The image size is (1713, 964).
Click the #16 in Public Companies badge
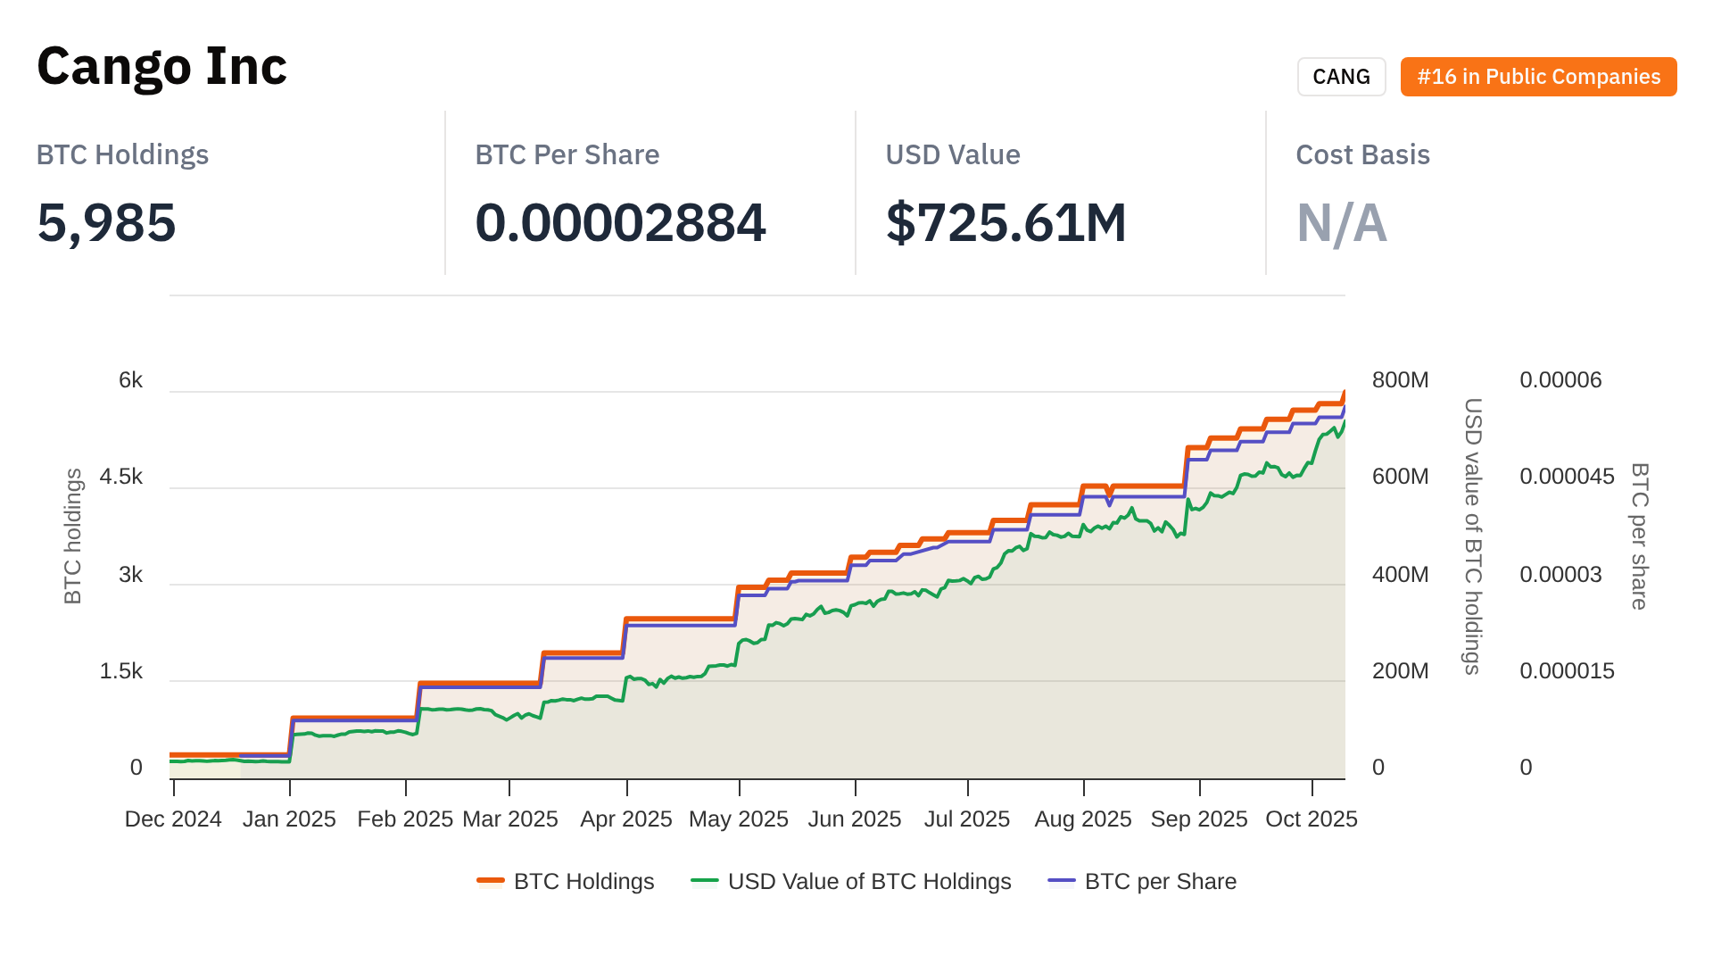[1538, 77]
